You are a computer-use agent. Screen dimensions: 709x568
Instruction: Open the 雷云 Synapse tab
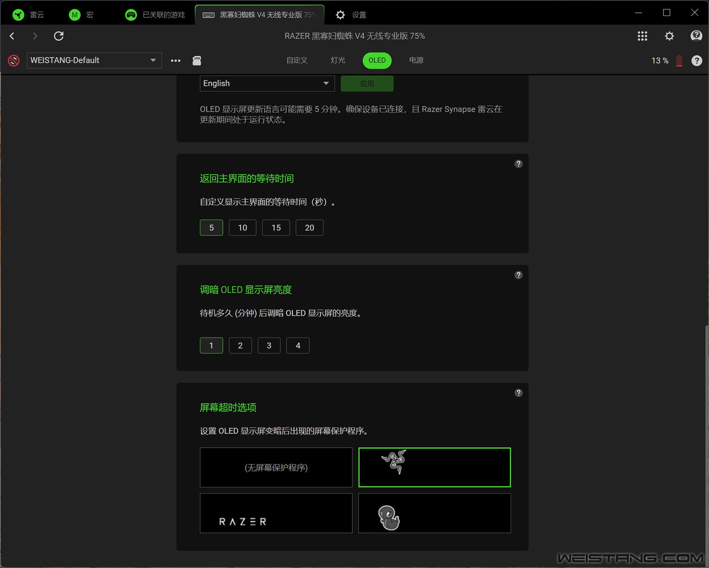(x=29, y=15)
